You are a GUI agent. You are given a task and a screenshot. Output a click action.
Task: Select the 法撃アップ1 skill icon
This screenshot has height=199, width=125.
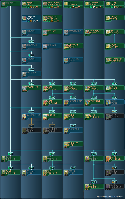3,4
